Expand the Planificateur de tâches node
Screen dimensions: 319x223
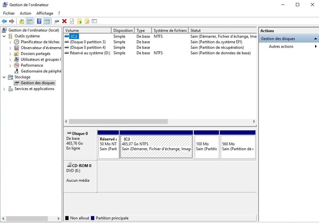10,42
